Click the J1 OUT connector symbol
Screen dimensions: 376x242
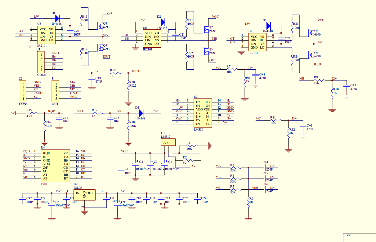(56, 91)
